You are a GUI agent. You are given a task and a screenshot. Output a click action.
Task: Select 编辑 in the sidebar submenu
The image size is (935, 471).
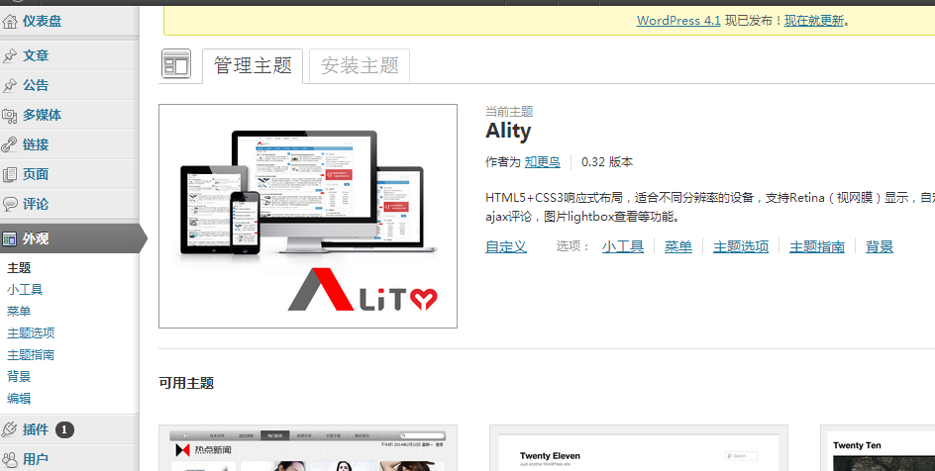(19, 399)
